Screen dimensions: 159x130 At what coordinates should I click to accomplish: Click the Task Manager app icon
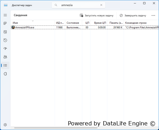pyautogui.click(x=6, y=5)
